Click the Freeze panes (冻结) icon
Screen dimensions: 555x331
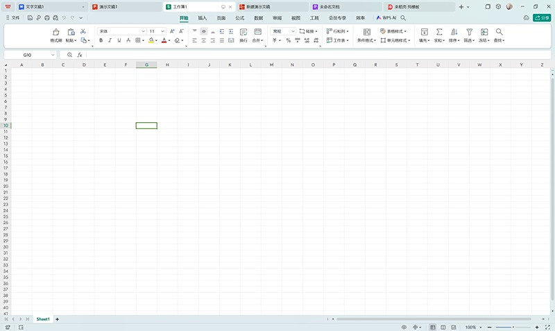[x=484, y=32]
